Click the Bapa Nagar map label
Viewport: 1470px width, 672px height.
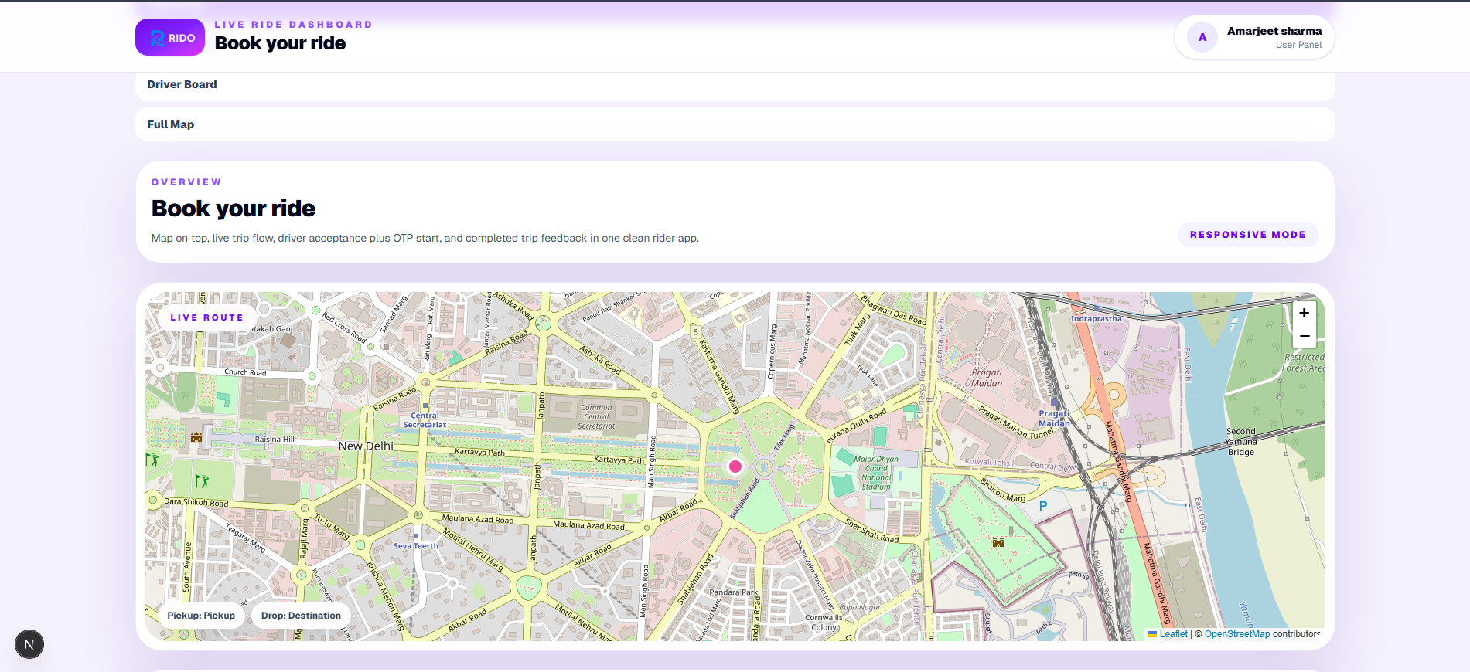point(860,607)
